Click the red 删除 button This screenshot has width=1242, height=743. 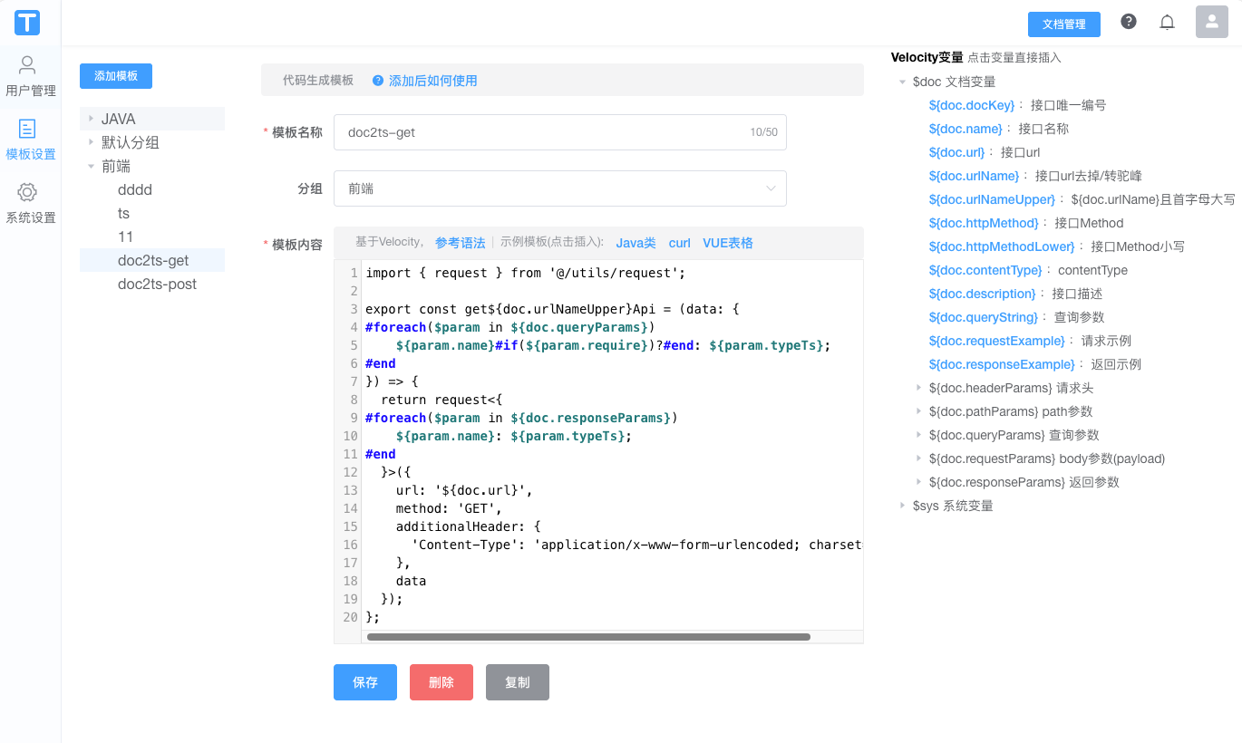tap(441, 682)
